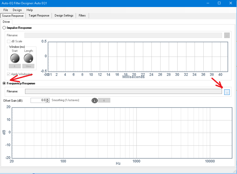Select the Frequency Response radio button
This screenshot has height=174, width=237.
click(4, 83)
